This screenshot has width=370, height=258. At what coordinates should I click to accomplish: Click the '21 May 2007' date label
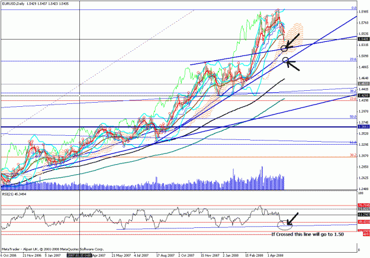pyautogui.click(x=121, y=256)
